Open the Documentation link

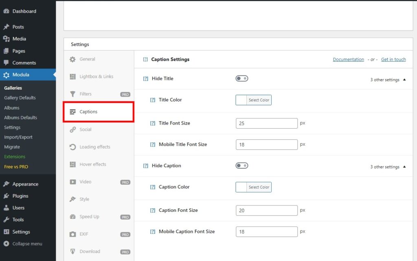[x=348, y=59]
